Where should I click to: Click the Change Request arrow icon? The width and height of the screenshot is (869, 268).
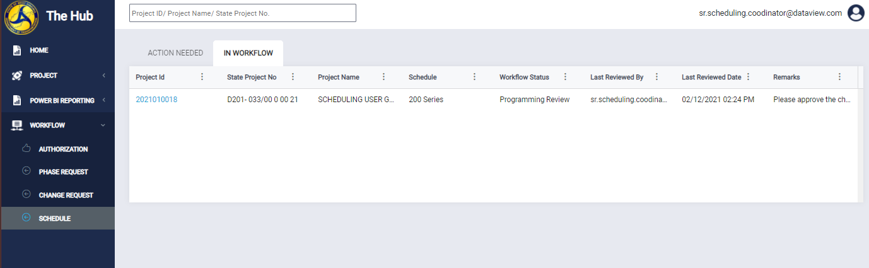[26, 194]
